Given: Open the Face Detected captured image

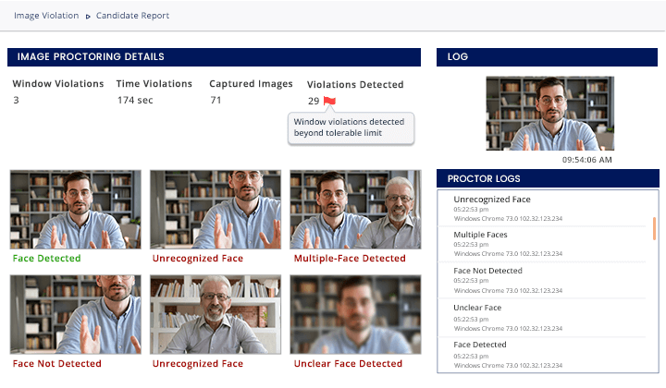Looking at the screenshot, I should click(x=76, y=210).
